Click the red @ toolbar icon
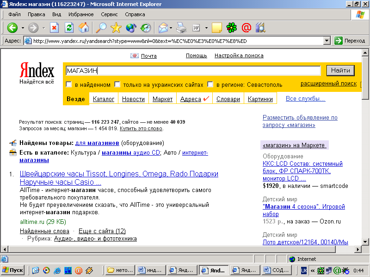Screen dimensions: 370x277 (x=247, y=28)
